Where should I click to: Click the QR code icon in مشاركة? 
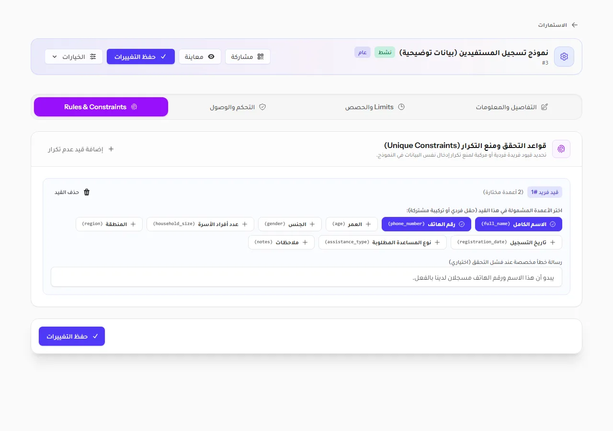pyautogui.click(x=261, y=57)
